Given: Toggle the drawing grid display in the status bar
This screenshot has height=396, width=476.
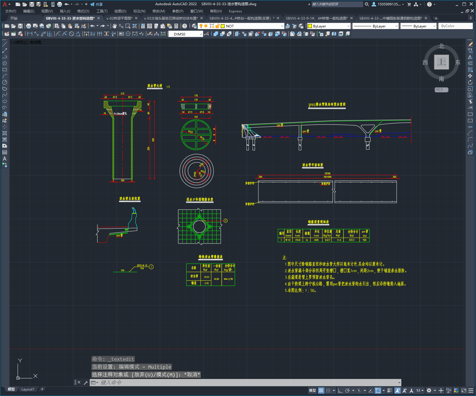Looking at the screenshot, I should tap(321, 391).
